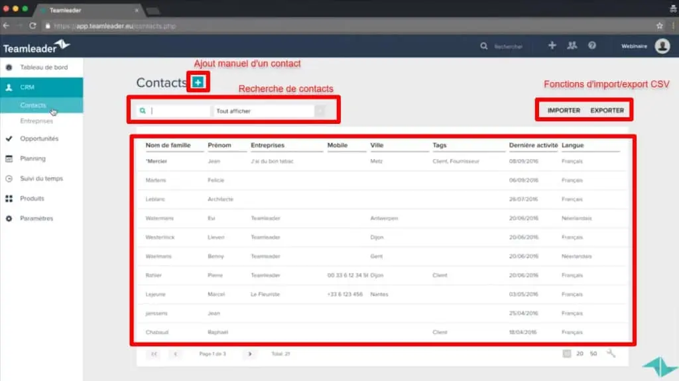
Task: Open the Chabaud contact row
Action: coord(383,332)
